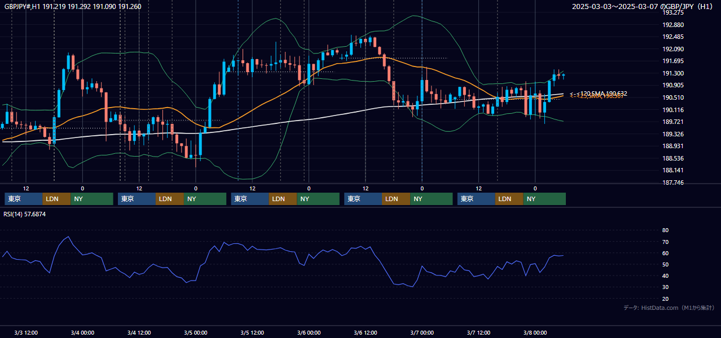Click the third NY session block

point(318,199)
